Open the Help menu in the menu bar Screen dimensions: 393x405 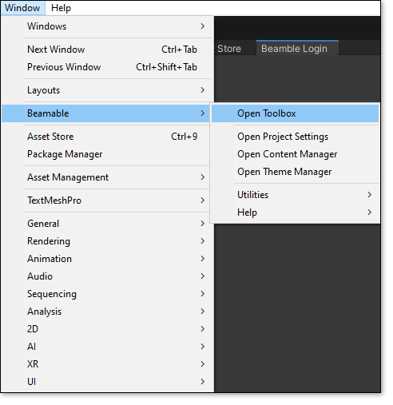point(61,8)
